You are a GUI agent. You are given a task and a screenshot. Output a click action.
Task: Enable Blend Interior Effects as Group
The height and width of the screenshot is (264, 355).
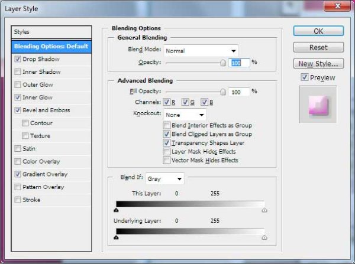(x=166, y=125)
